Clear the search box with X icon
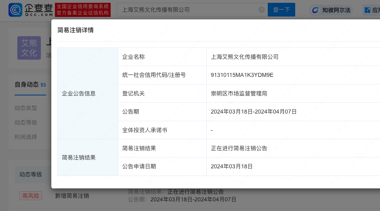This screenshot has height=211, width=380. [x=262, y=10]
